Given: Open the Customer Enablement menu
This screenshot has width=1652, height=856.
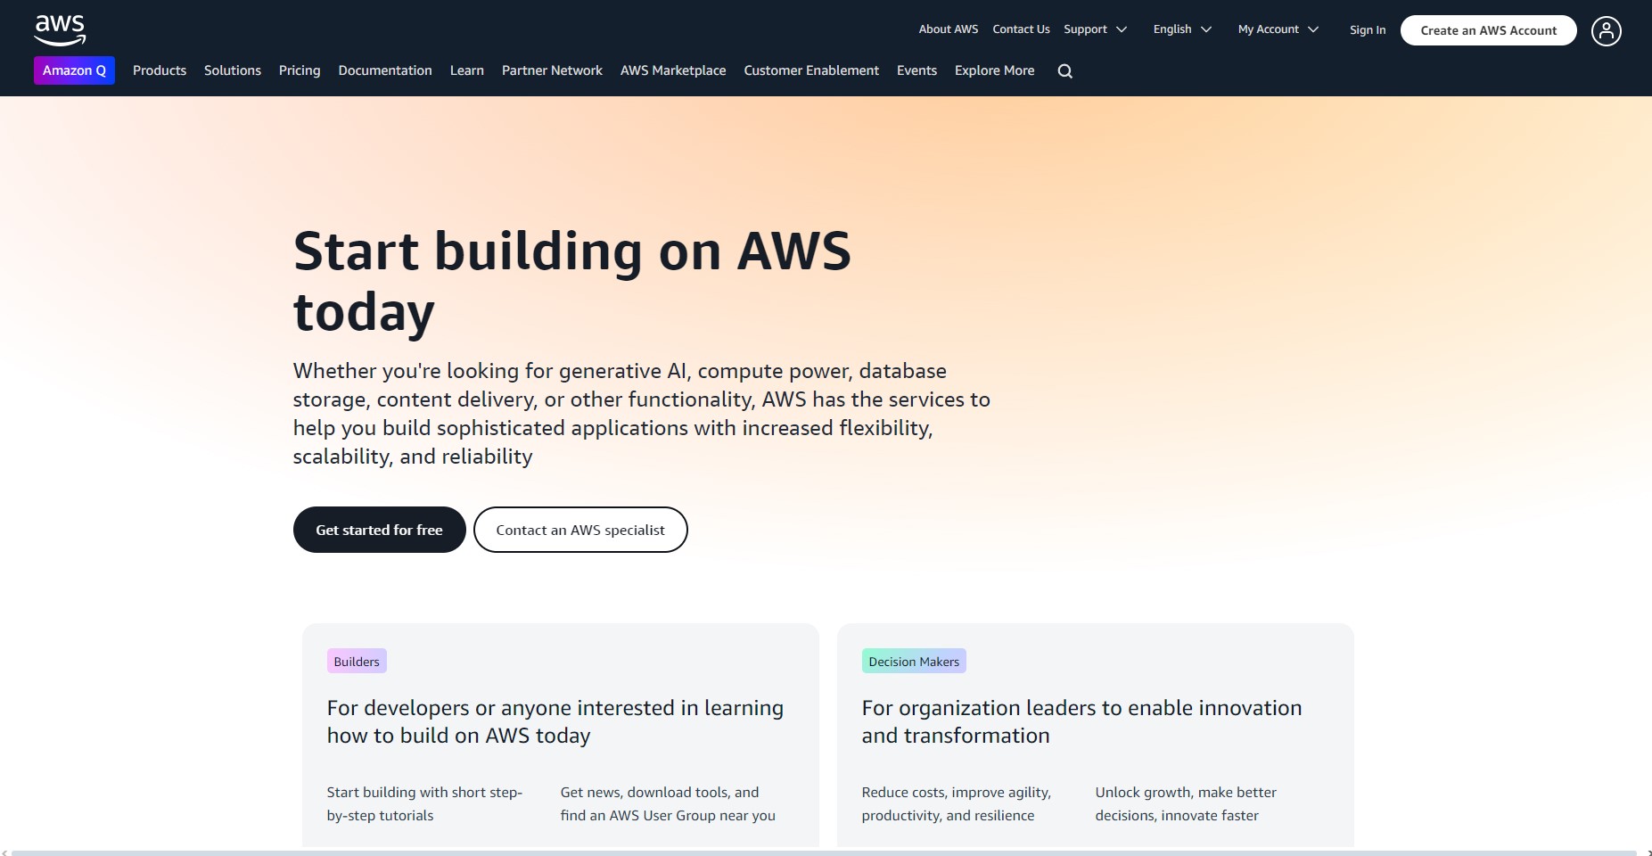Looking at the screenshot, I should click(811, 70).
